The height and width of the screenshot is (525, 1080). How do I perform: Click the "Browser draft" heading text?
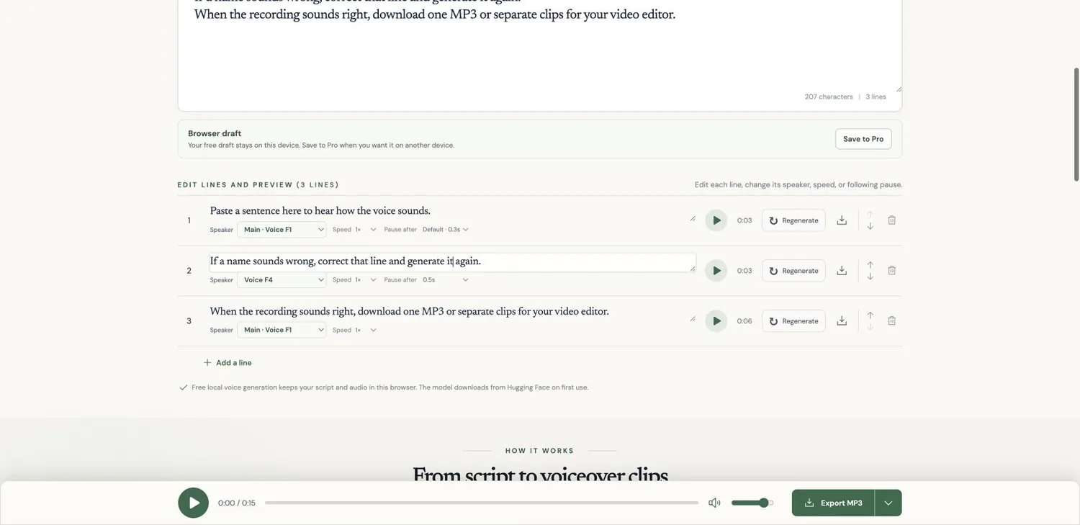click(215, 133)
